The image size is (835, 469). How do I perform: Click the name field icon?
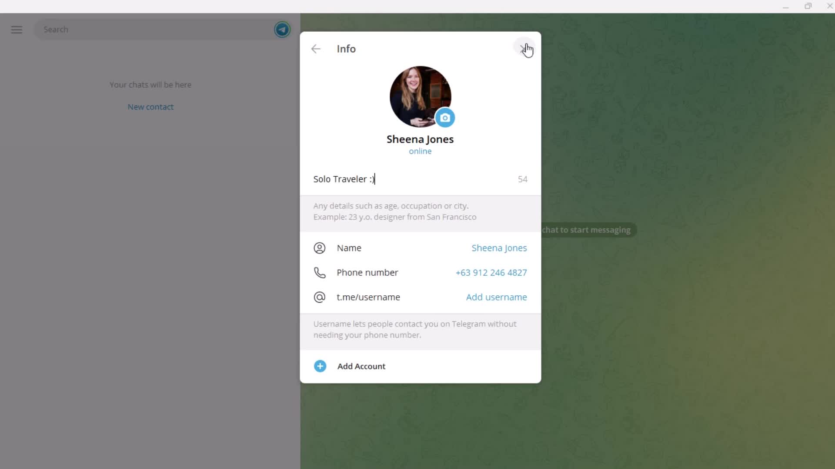[321, 248]
